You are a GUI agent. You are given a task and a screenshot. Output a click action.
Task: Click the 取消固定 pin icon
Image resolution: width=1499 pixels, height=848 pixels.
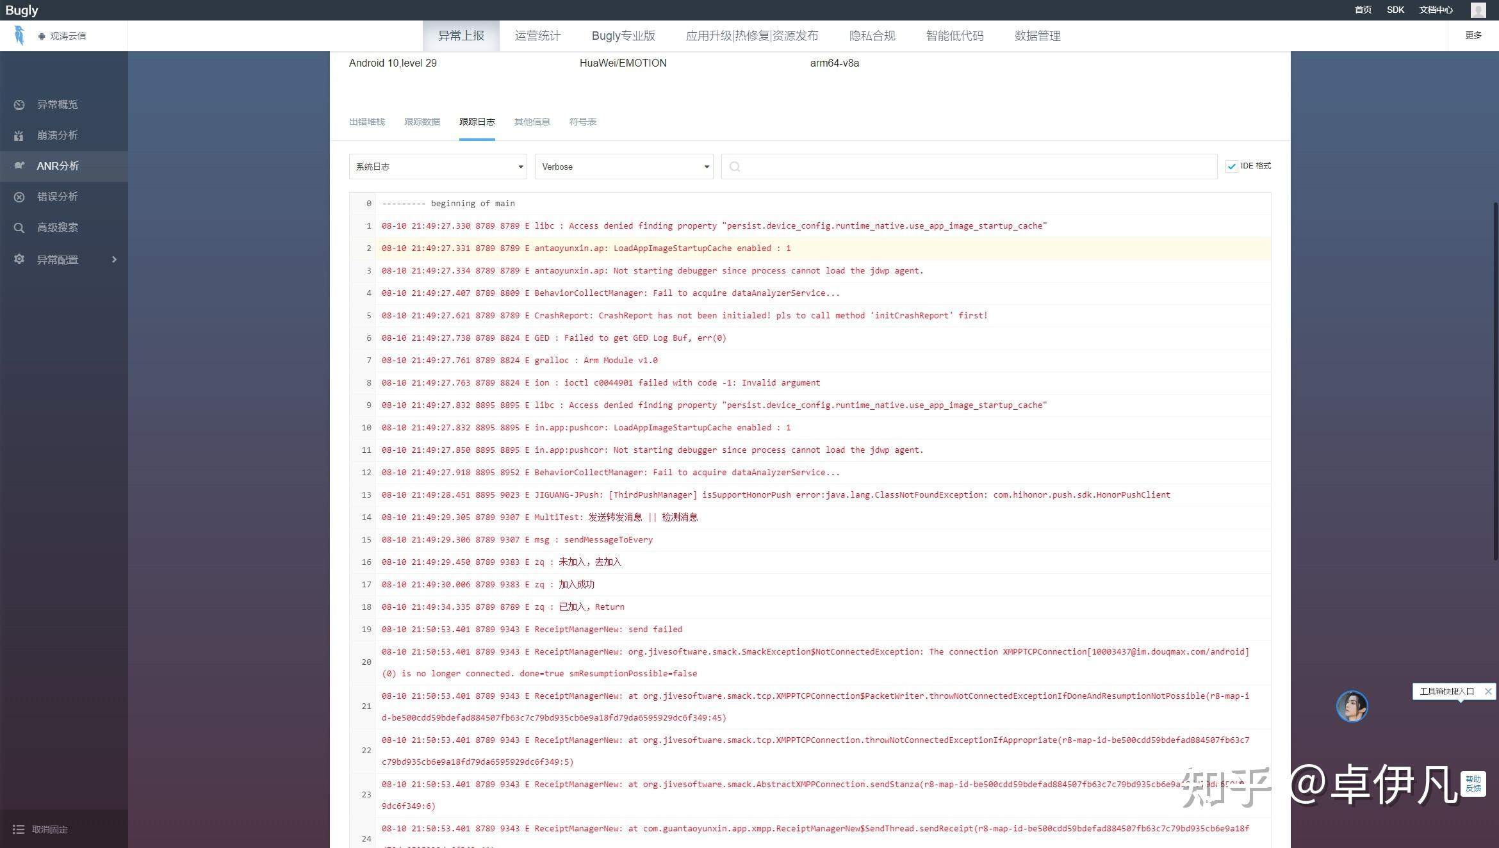[19, 829]
